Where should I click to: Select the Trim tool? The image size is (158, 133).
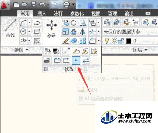(92, 31)
